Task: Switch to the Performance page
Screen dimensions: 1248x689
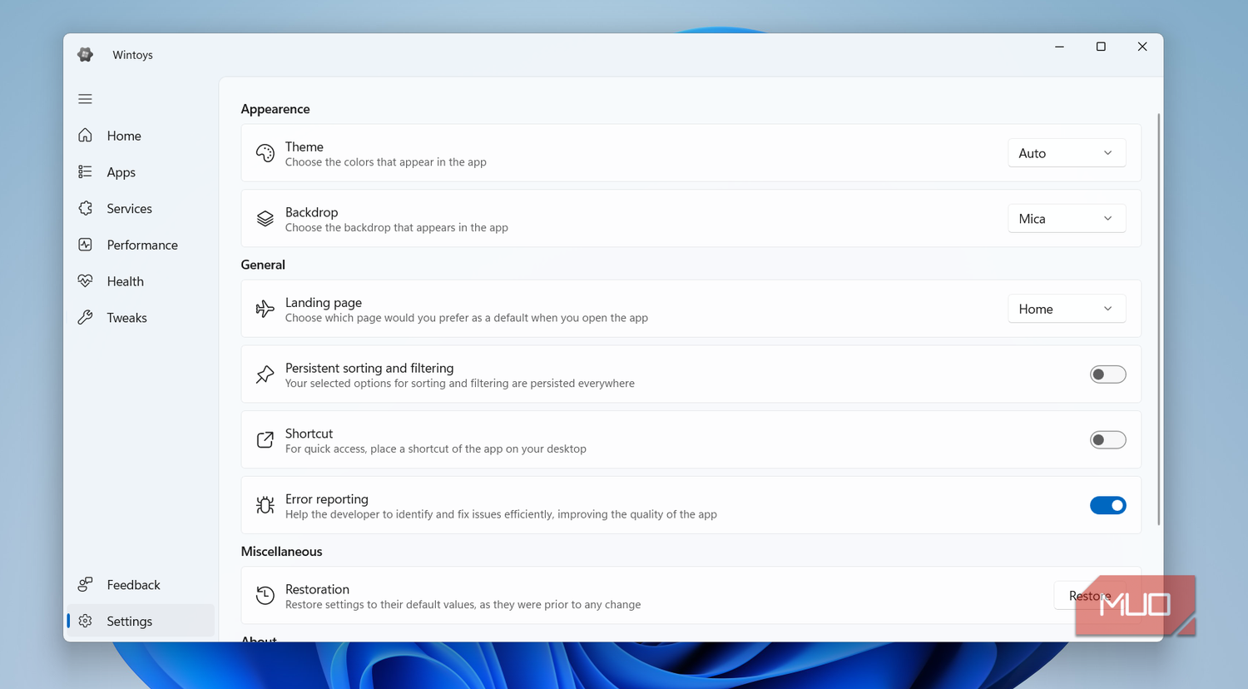Action: coord(142,245)
